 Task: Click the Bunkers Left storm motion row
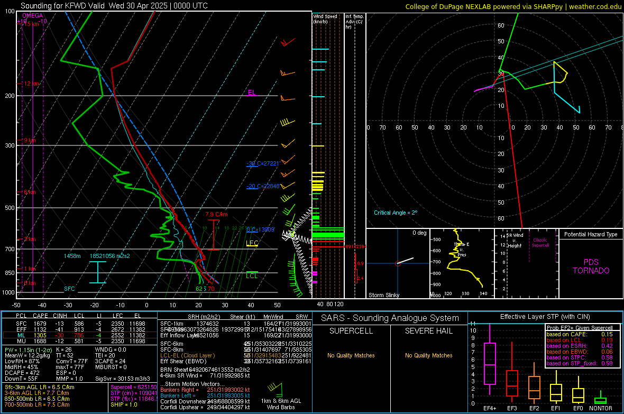(x=205, y=395)
